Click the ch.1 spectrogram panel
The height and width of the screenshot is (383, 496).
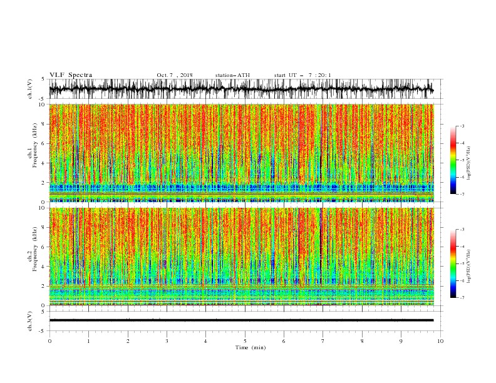(241, 153)
